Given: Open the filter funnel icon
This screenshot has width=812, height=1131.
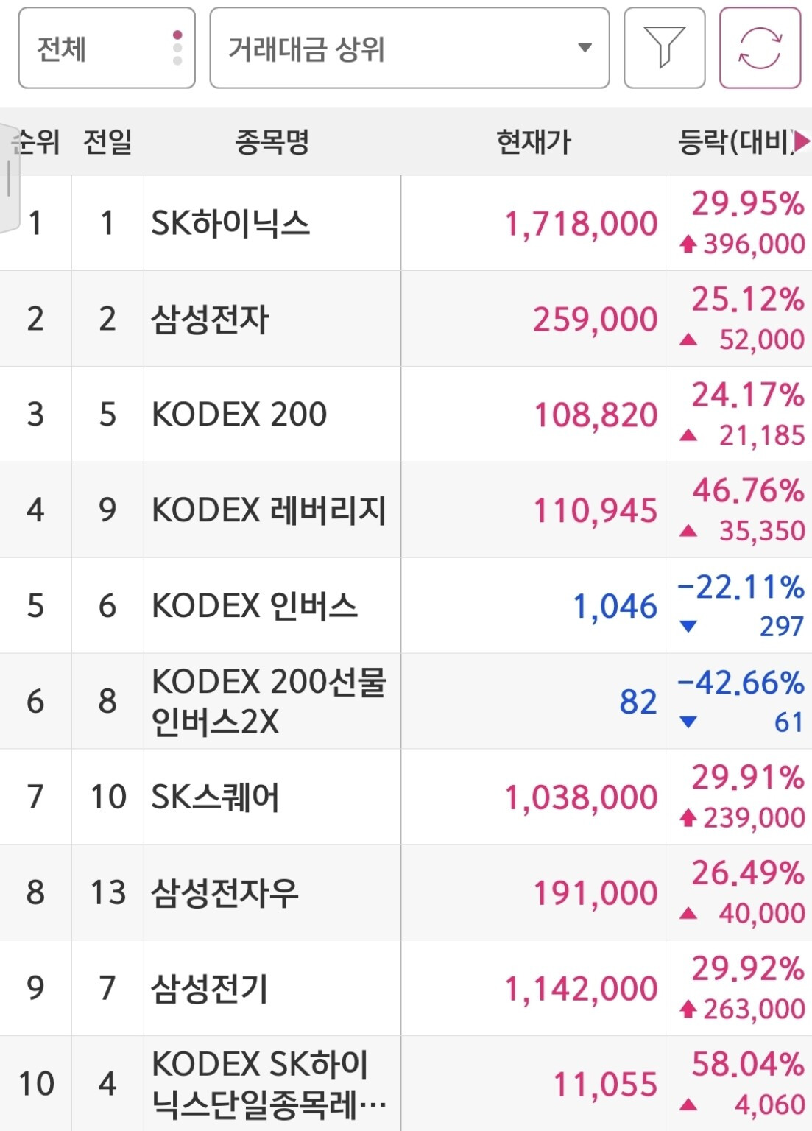Looking at the screenshot, I should 664,48.
